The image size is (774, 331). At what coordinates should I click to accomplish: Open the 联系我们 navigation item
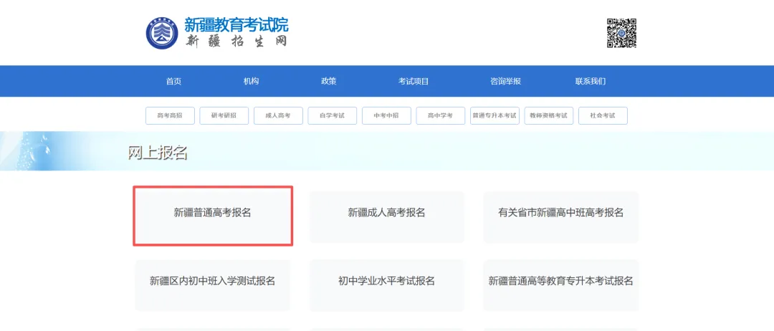click(591, 82)
